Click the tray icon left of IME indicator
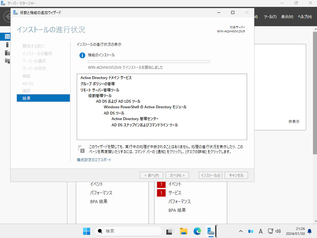The image size is (317, 238). [x=251, y=231]
